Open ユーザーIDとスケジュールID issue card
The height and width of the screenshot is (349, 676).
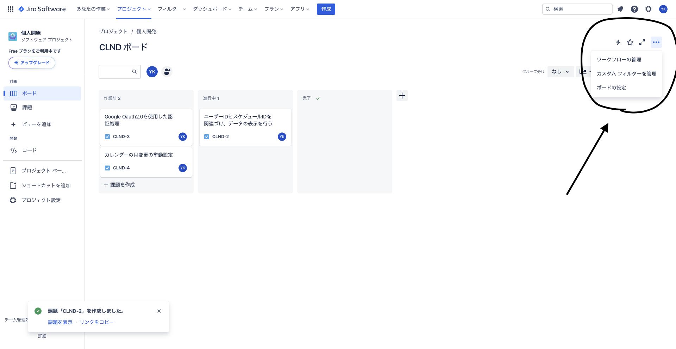pyautogui.click(x=245, y=127)
